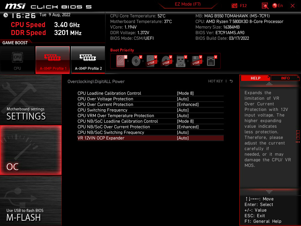301x226 pixels.
Task: Open CPU VRM Over Temperature Protection [Auto] dropdown
Action: point(183,115)
